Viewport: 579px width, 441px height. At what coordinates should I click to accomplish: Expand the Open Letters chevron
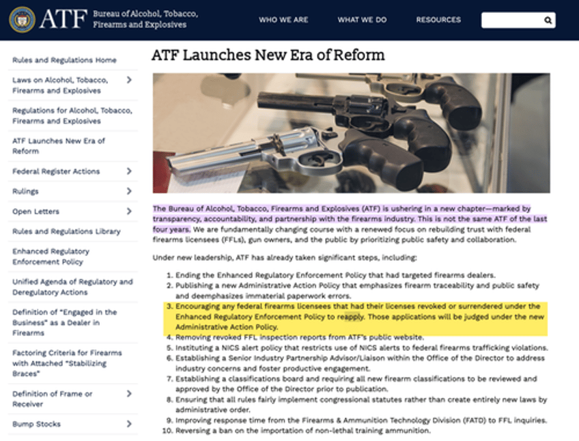click(129, 211)
